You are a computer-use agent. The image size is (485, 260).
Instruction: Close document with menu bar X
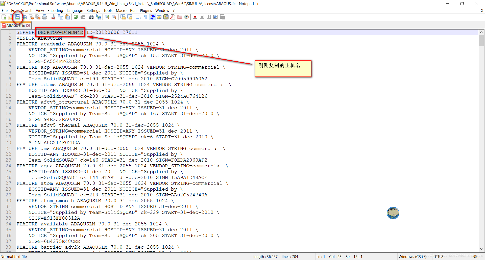tap(482, 11)
